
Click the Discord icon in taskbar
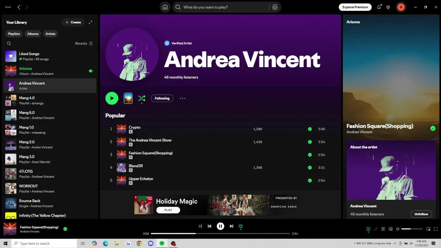point(151,244)
